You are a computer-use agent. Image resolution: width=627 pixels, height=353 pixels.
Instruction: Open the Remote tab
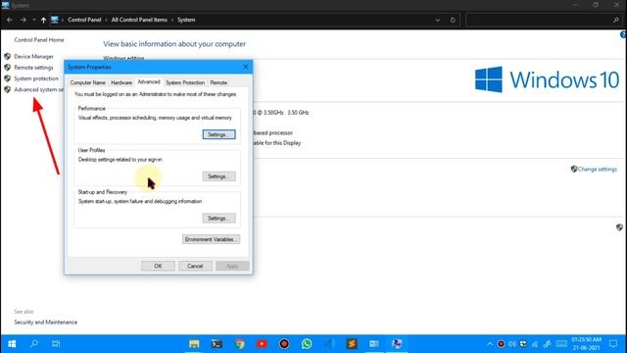pyautogui.click(x=218, y=82)
